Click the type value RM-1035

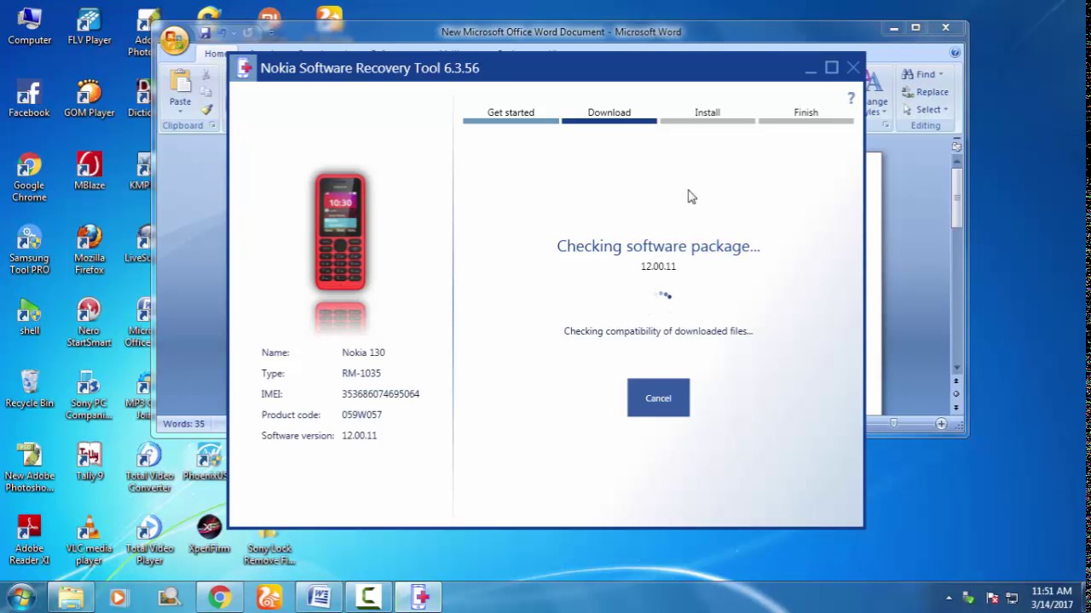tap(361, 373)
